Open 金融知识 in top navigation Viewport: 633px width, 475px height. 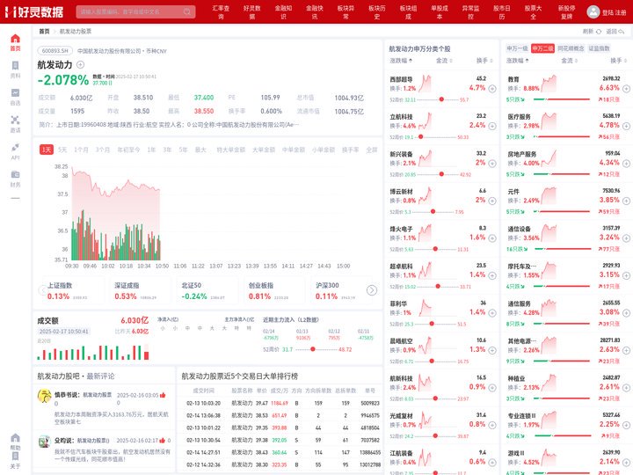click(x=283, y=11)
